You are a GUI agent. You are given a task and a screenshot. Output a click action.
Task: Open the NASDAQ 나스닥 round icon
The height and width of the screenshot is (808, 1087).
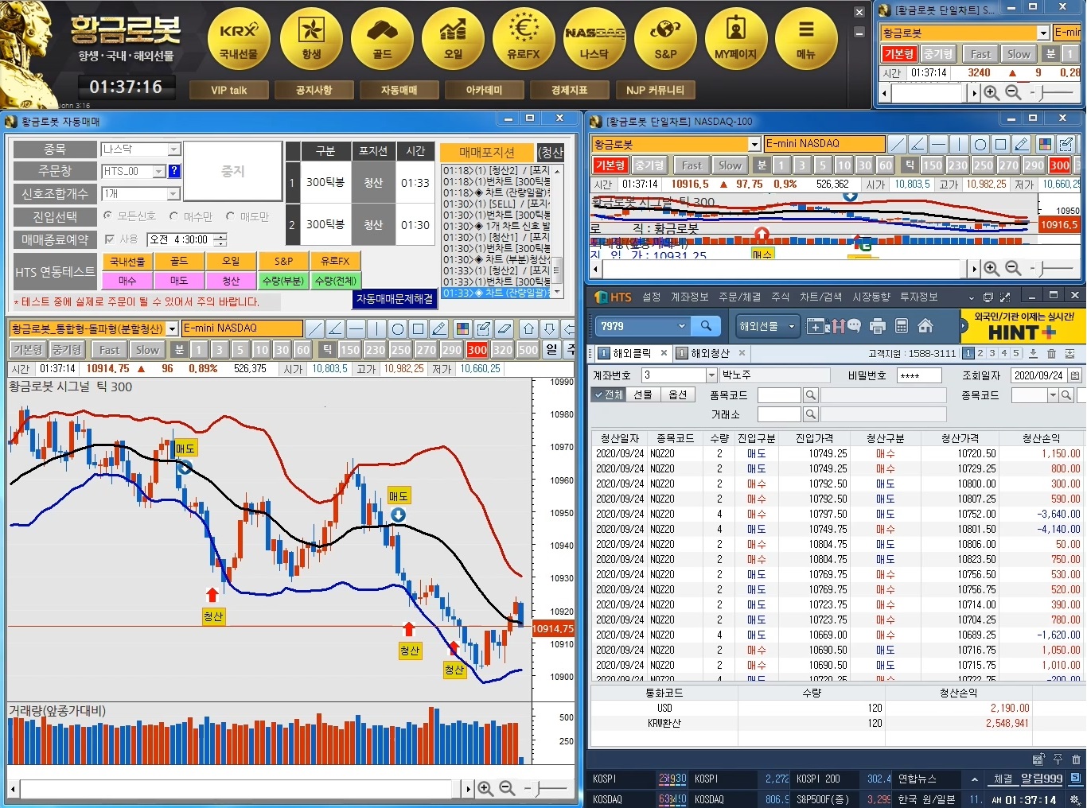[594, 38]
